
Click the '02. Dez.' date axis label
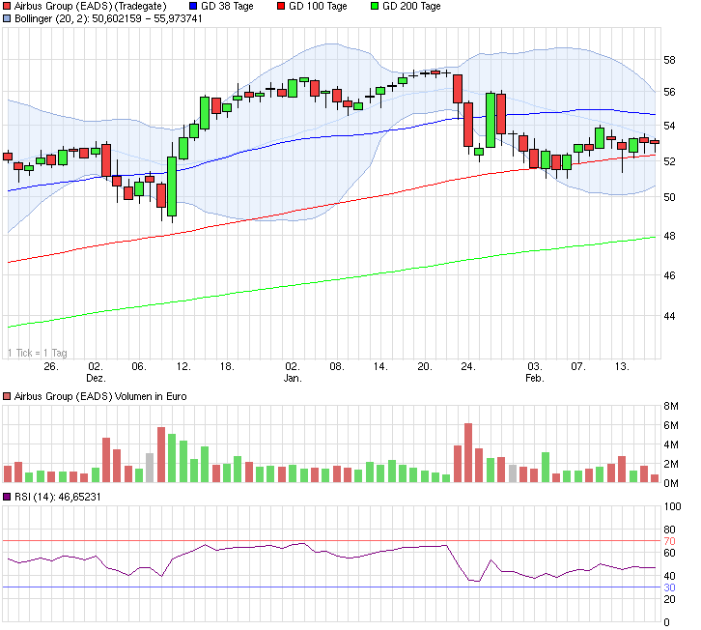click(x=95, y=373)
